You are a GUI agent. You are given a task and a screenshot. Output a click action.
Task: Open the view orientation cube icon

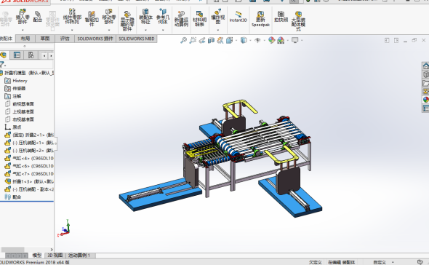[x=229, y=40]
